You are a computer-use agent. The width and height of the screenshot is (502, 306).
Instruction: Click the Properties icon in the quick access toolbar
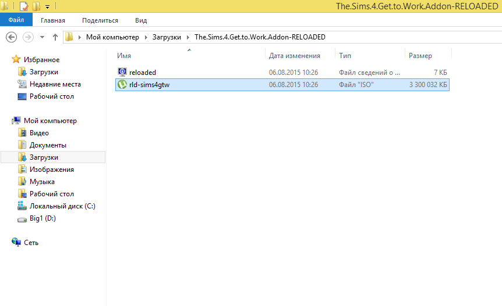24,6
